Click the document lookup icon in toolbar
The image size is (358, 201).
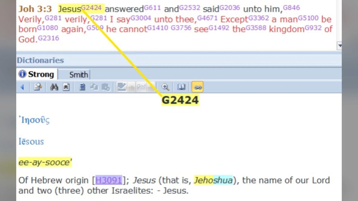tap(38, 87)
